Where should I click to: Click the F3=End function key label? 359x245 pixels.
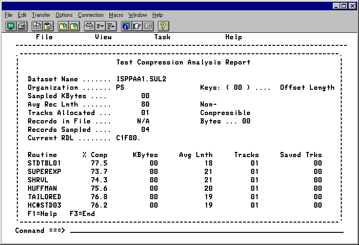[x=82, y=214]
